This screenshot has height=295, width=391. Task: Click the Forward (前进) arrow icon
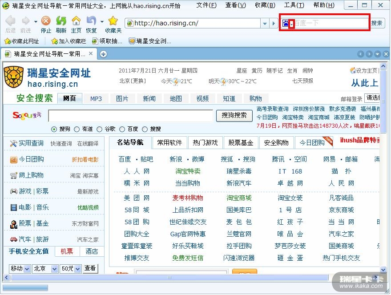[26, 21]
